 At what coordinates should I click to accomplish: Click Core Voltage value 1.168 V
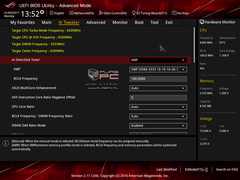(224, 55)
